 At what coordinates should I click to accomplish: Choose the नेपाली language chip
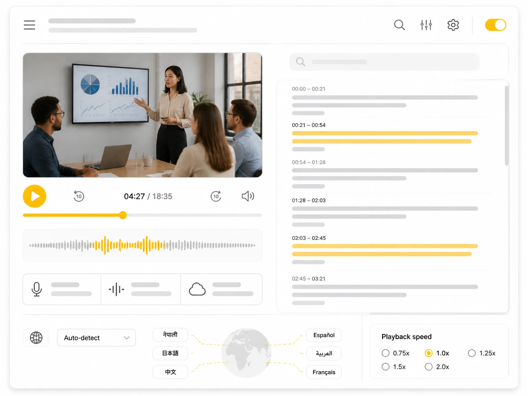pyautogui.click(x=170, y=335)
